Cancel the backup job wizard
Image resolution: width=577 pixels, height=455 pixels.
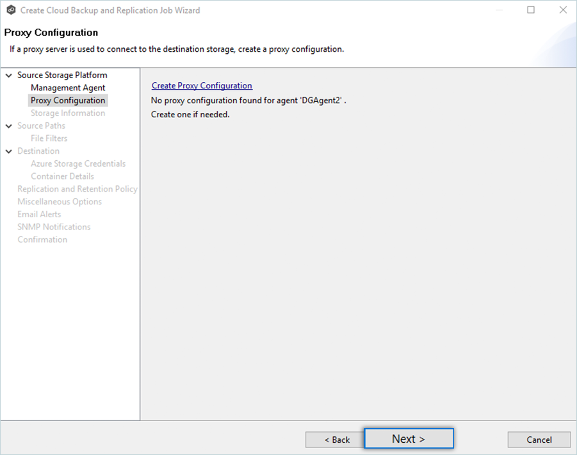pyautogui.click(x=539, y=440)
